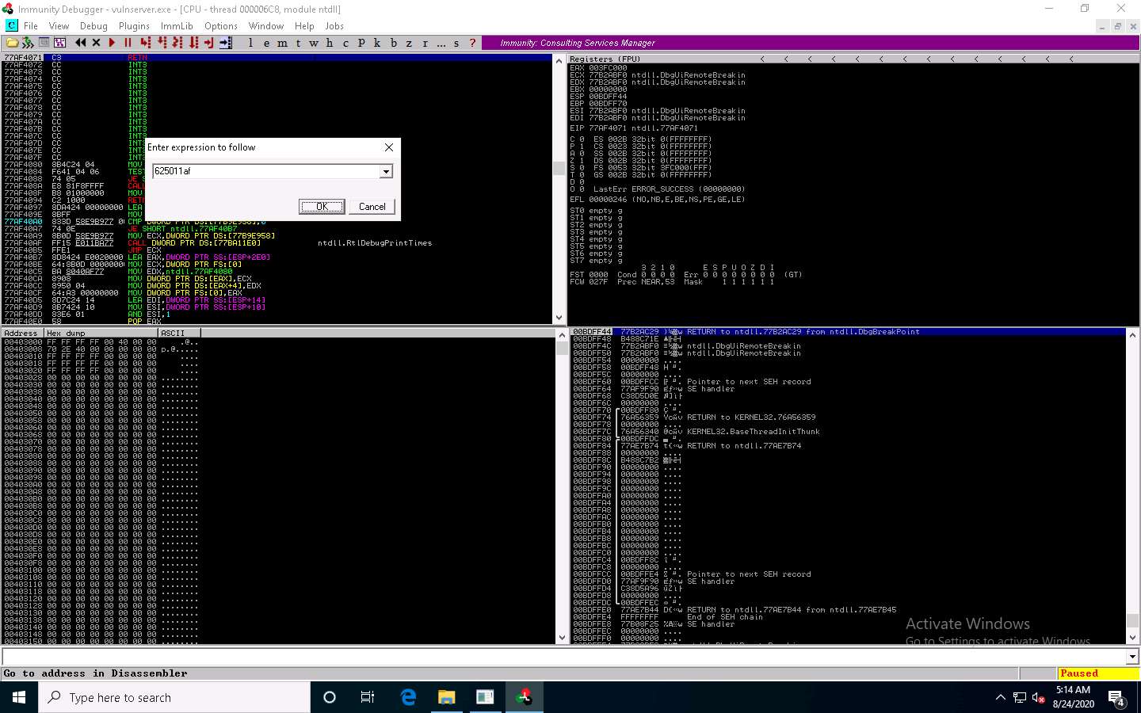Open the Plugins menu
The height and width of the screenshot is (713, 1141).
(134, 26)
